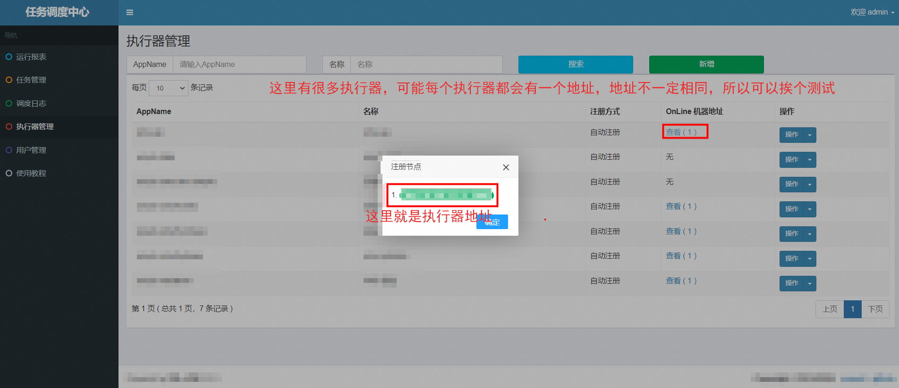The image size is (899, 388).
Task: Click the circle icon beside 执行器管理
Action: (9, 127)
